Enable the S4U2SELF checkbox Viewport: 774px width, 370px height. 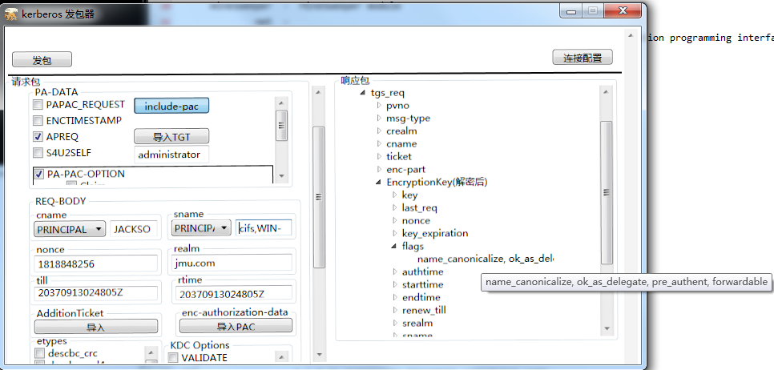pos(38,153)
